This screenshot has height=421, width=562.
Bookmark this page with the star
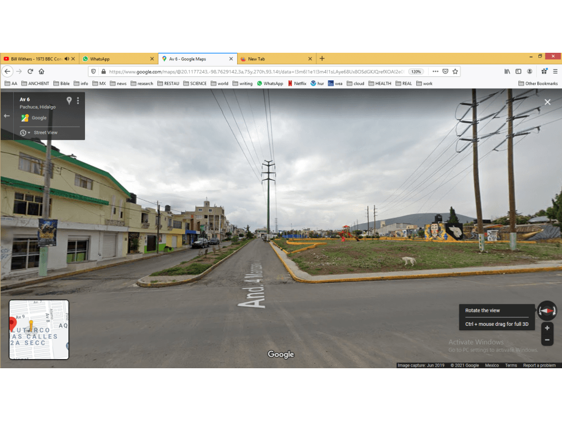coord(455,72)
